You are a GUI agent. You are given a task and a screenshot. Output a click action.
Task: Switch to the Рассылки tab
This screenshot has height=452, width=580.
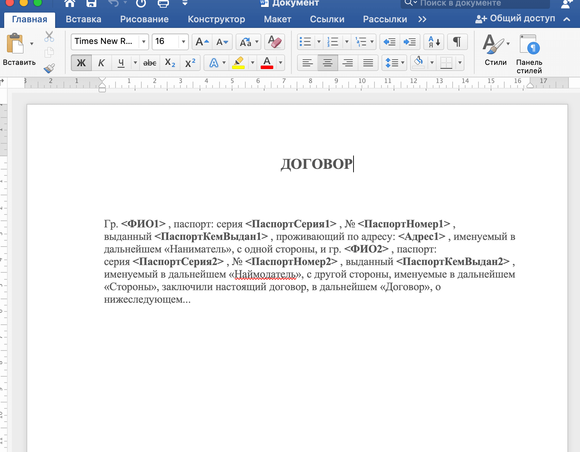click(x=385, y=20)
